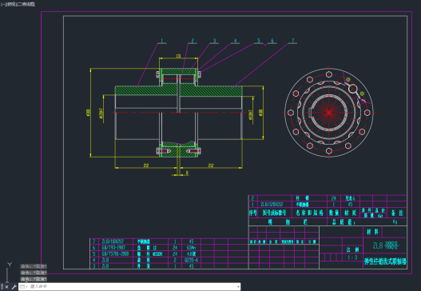421x291 pixels.
Task: Click the viewport controls label at top-left corner
Action: [18, 4]
